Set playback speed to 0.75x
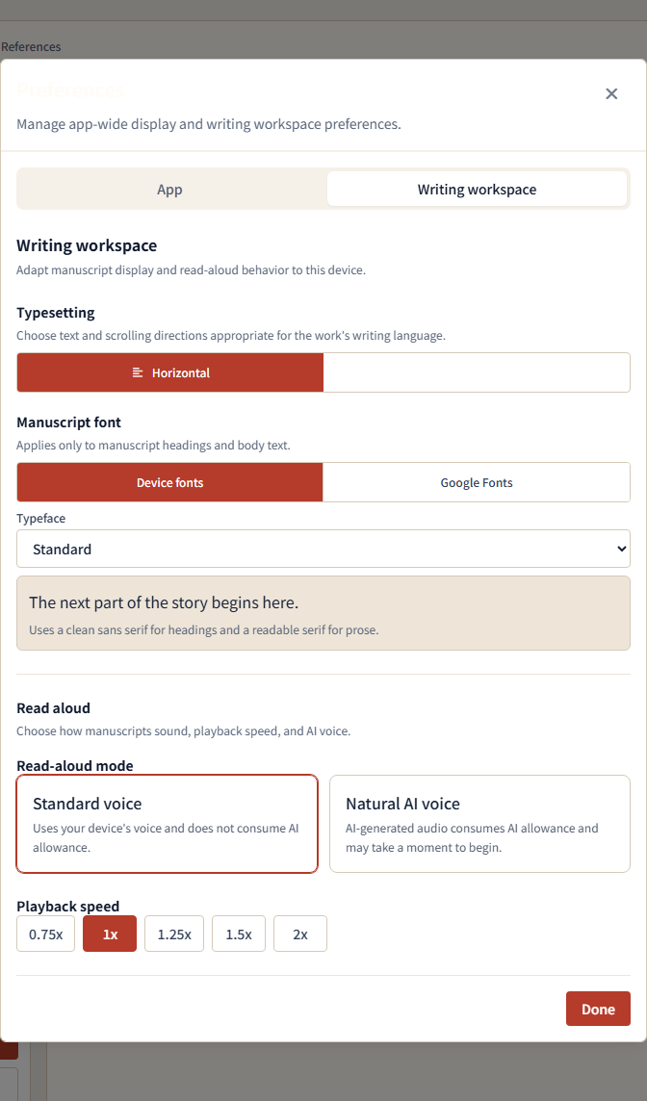Viewport: 647px width, 1101px height. point(45,934)
